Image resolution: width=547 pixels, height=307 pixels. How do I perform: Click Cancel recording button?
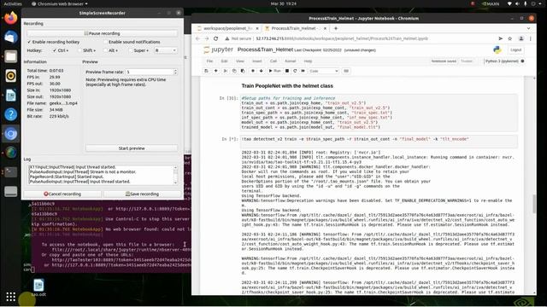coord(62,194)
